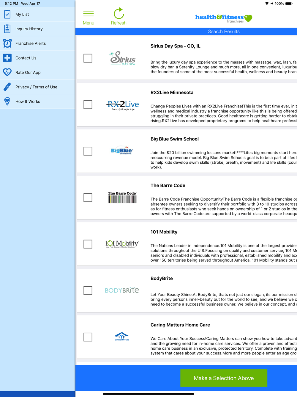
Task: Tick The Barre Code checkbox
Action: click(88, 198)
